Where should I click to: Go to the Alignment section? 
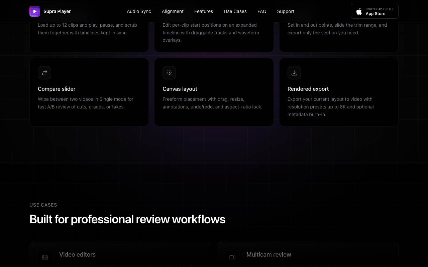tap(173, 11)
